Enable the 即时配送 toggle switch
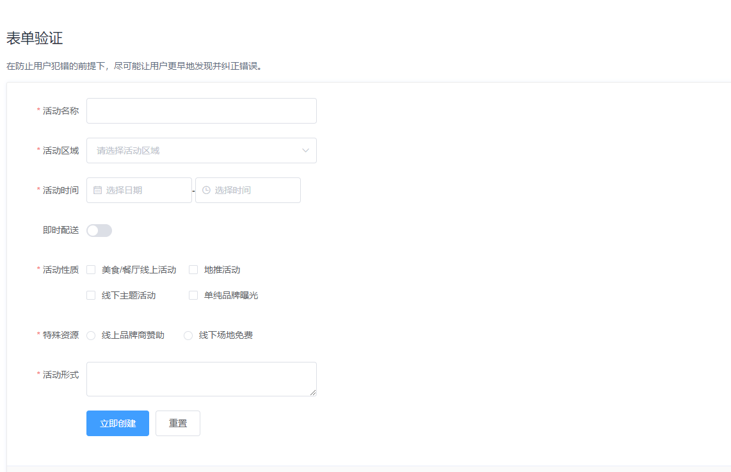 (99, 230)
